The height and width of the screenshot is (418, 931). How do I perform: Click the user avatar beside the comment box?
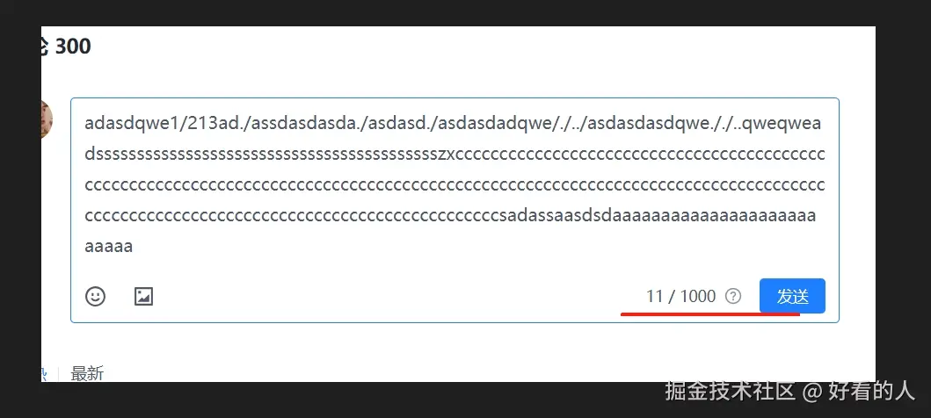point(47,119)
